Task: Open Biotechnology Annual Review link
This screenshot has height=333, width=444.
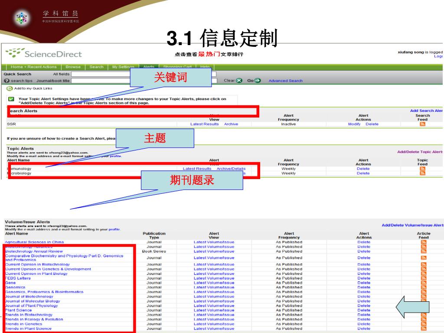Action: click(x=34, y=251)
